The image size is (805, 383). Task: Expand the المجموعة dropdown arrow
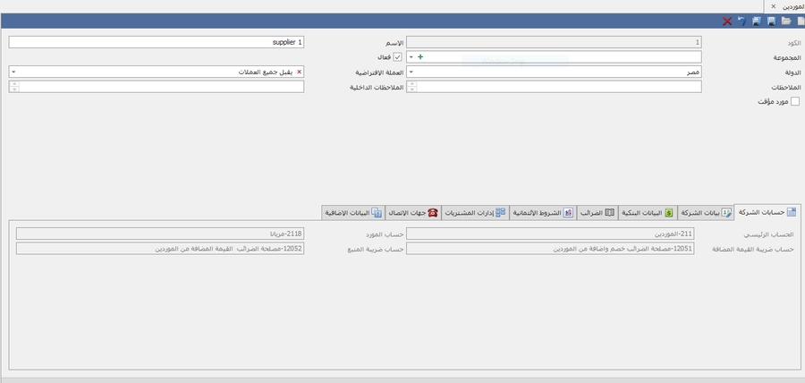(x=411, y=56)
